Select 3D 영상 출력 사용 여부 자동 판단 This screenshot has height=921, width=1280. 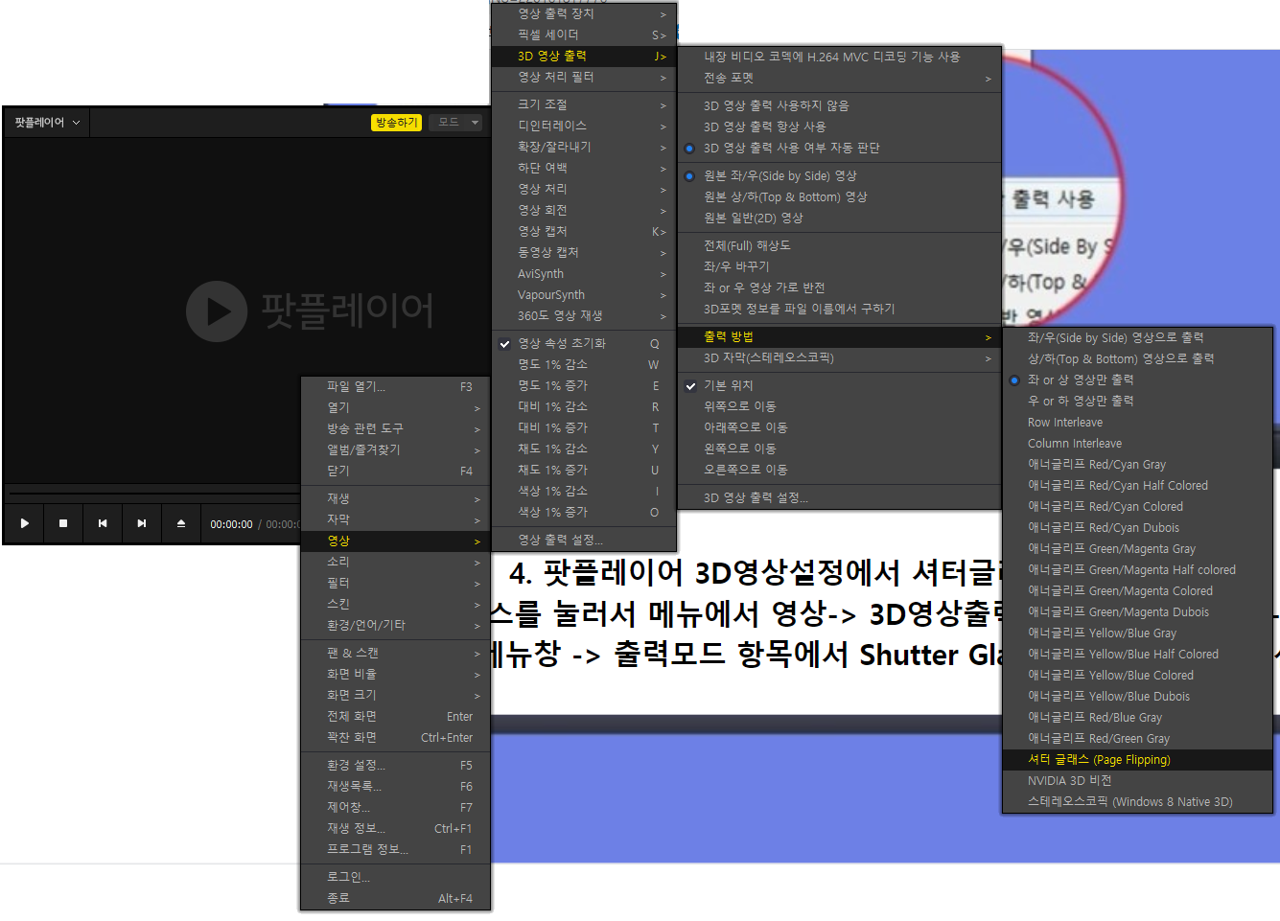click(x=839, y=149)
